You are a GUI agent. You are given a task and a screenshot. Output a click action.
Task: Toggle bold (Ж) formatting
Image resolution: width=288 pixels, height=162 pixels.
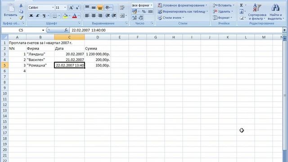click(31, 16)
